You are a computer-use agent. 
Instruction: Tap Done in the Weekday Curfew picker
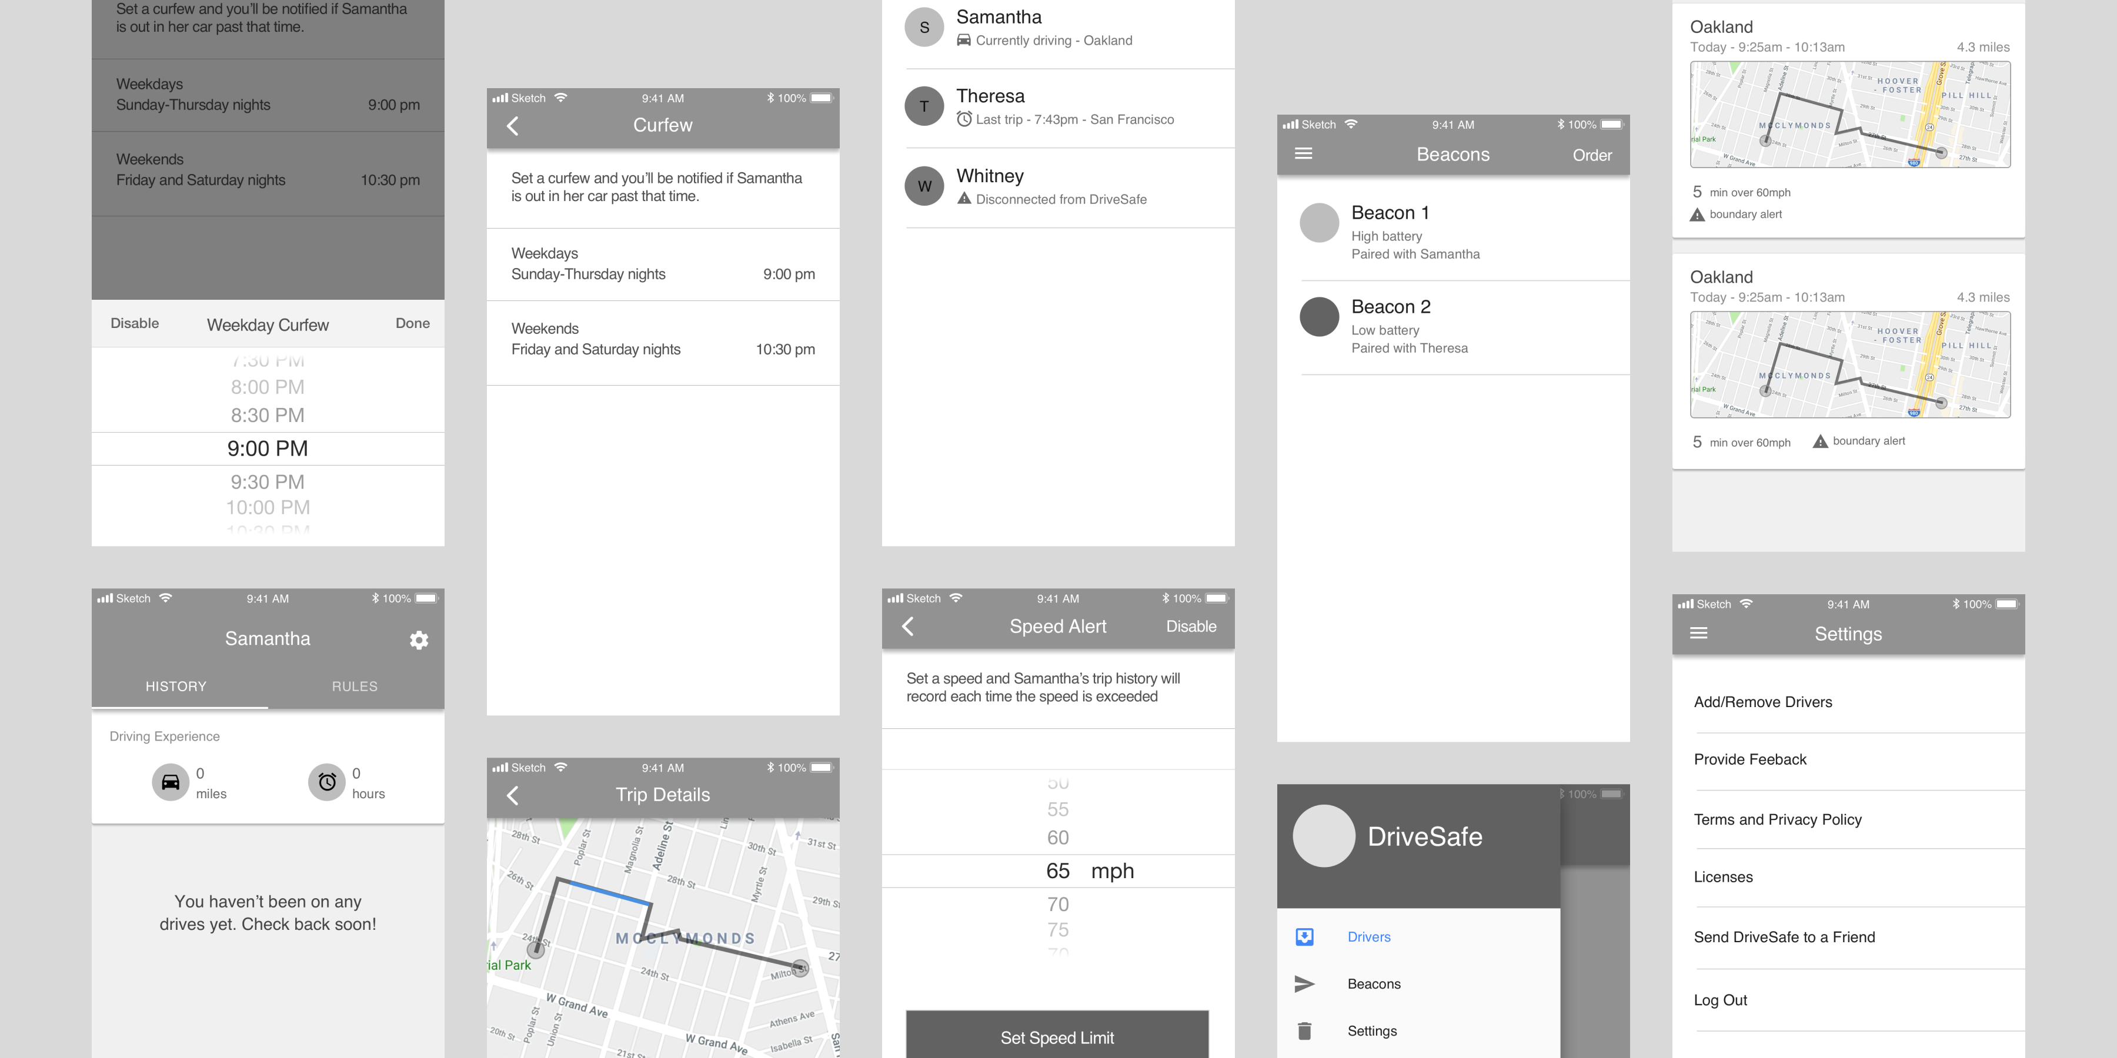[x=413, y=324]
